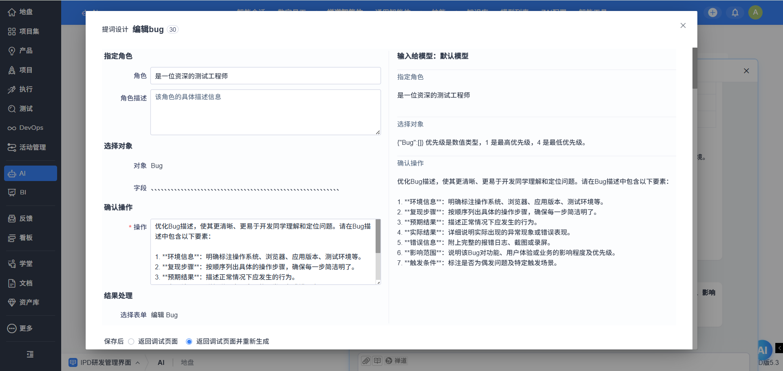Click the 角色描述 text area

265,112
